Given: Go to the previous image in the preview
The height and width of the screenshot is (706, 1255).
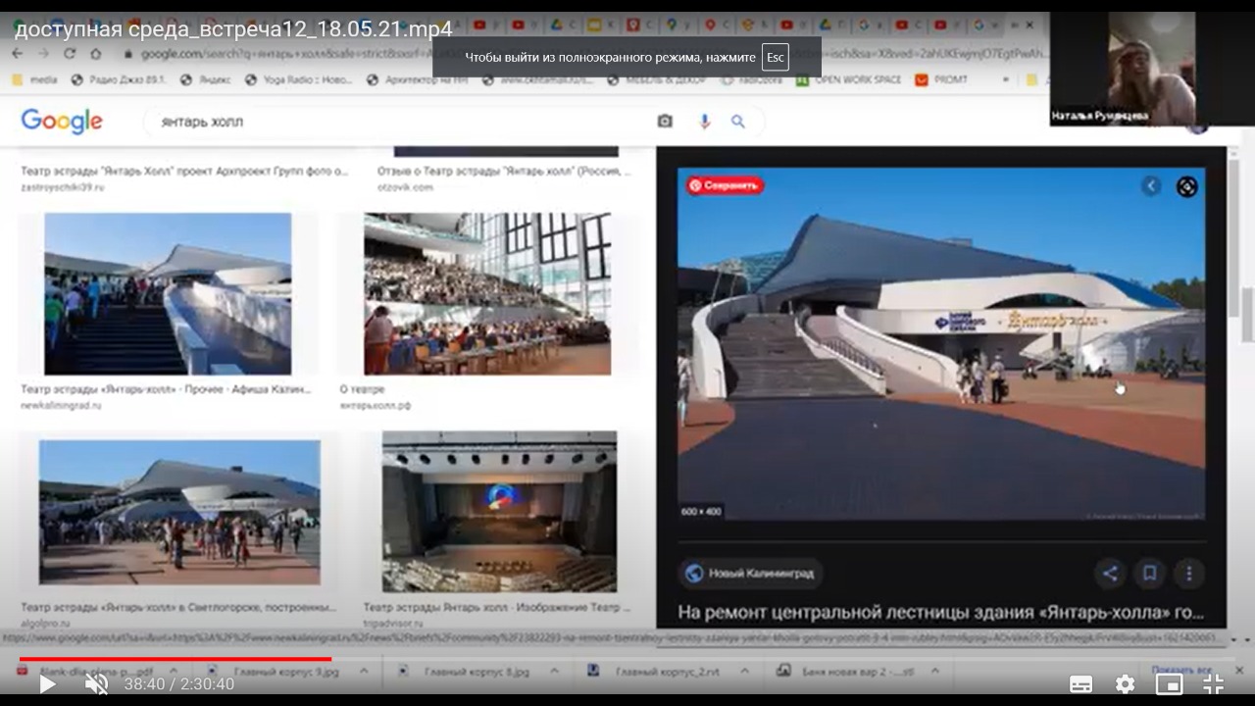Looking at the screenshot, I should pyautogui.click(x=1152, y=186).
